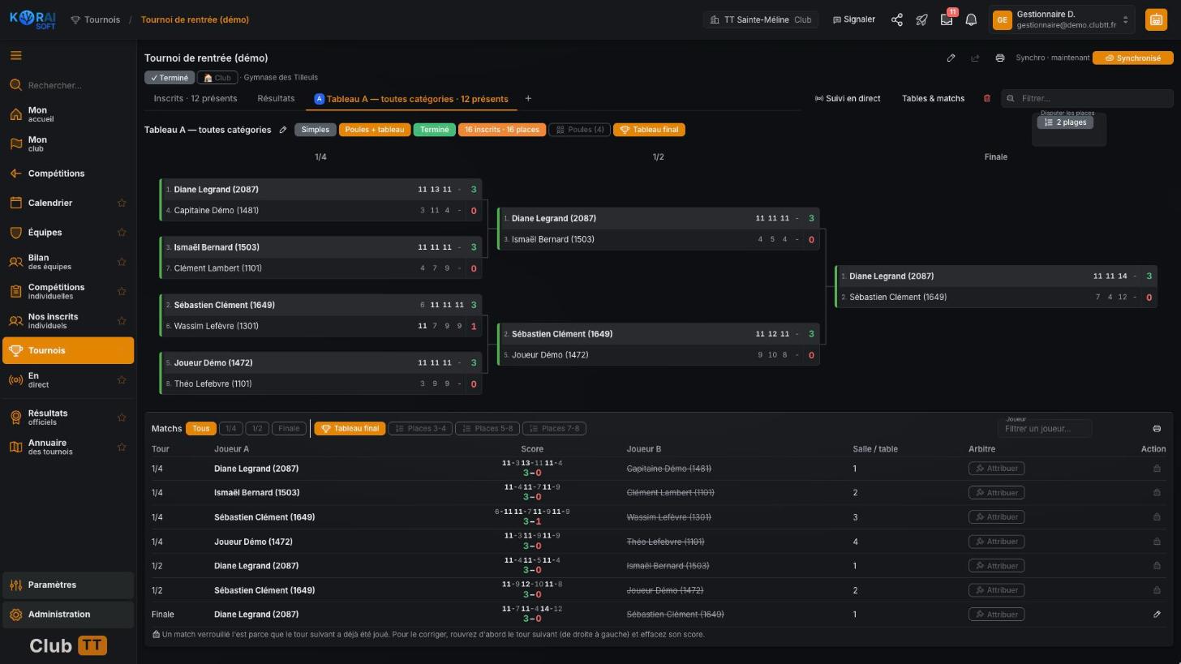Click the tournament title edit pencil
The height and width of the screenshot is (664, 1181).
tap(951, 58)
